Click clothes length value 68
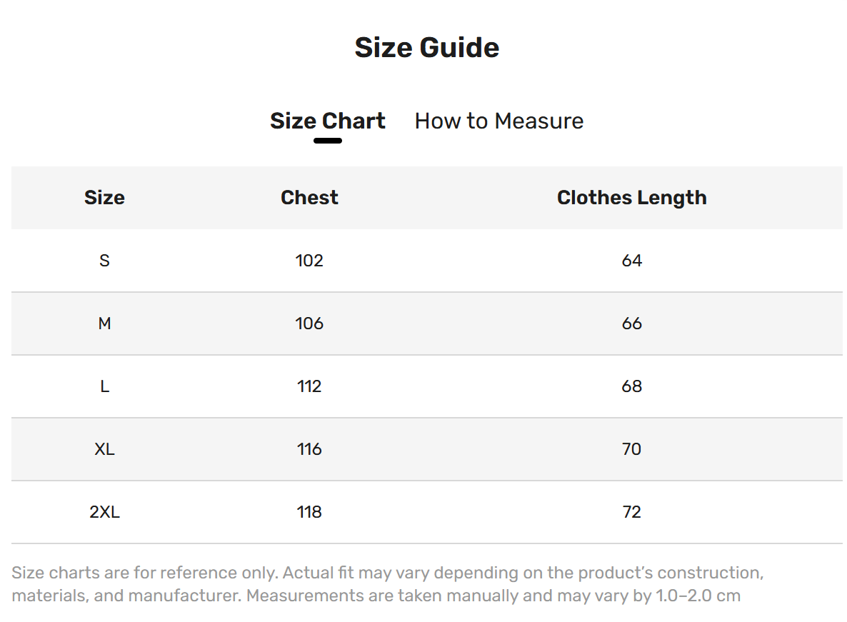The width and height of the screenshot is (847, 622). (x=631, y=386)
